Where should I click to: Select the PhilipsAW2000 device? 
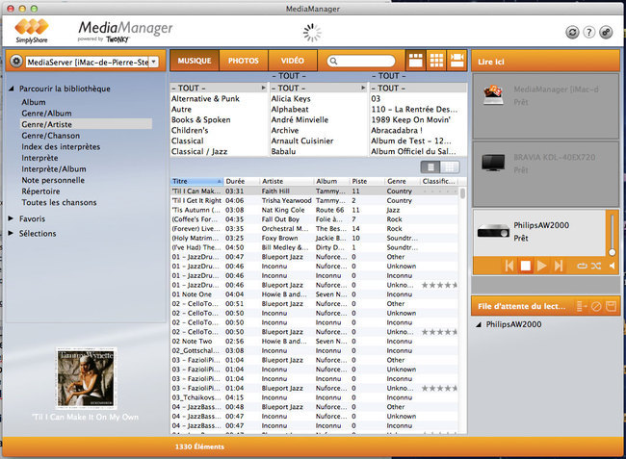point(539,233)
